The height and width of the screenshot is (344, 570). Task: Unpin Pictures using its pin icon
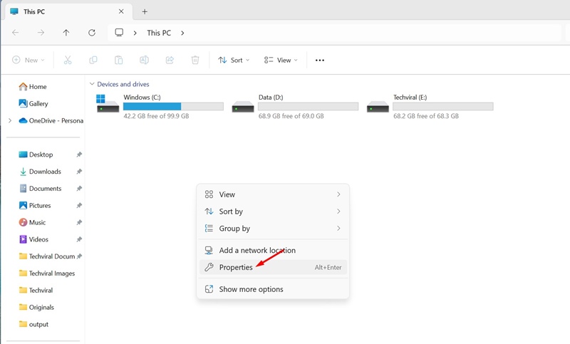click(x=79, y=205)
